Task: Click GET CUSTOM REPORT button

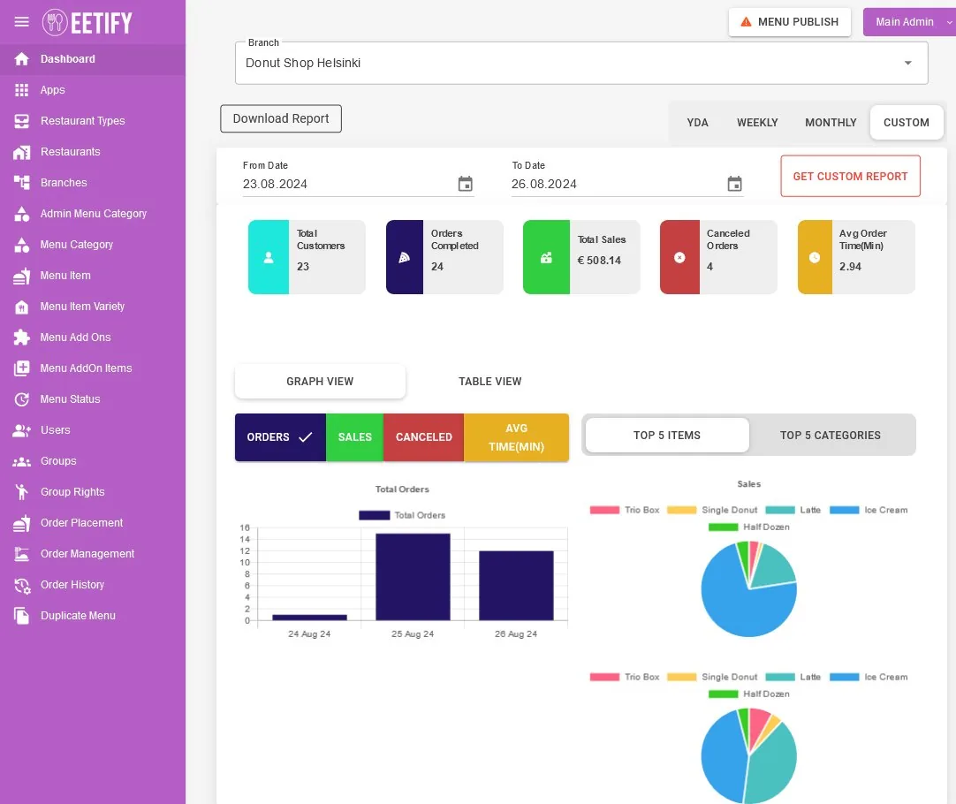Action: 850,176
